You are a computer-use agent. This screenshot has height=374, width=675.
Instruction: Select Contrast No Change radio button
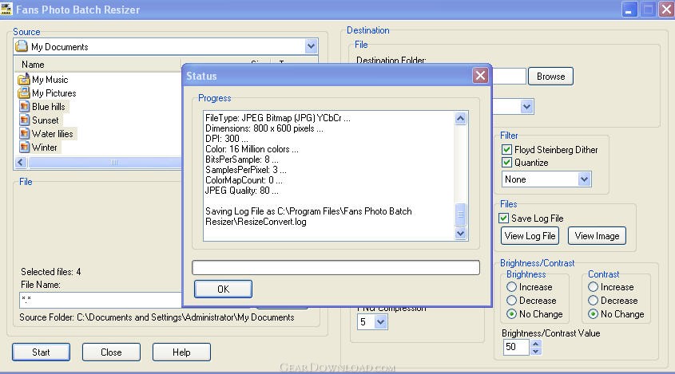coord(593,314)
